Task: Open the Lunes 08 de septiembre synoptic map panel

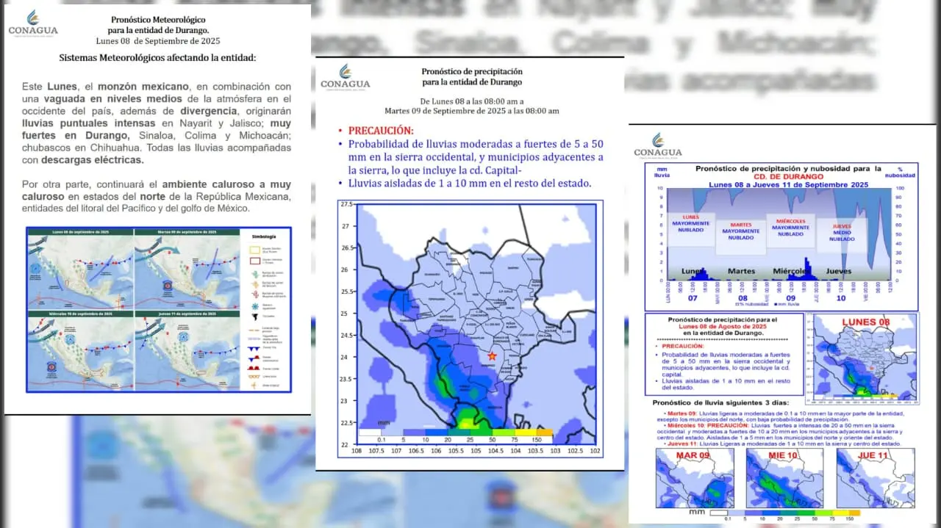Action: [81, 269]
